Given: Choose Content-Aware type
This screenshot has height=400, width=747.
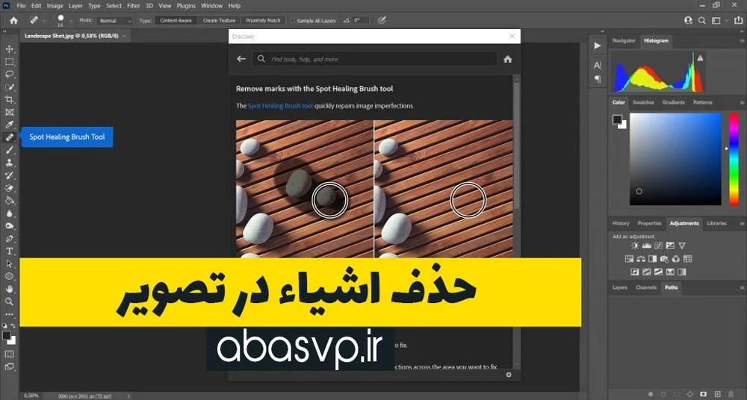Looking at the screenshot, I should [176, 20].
